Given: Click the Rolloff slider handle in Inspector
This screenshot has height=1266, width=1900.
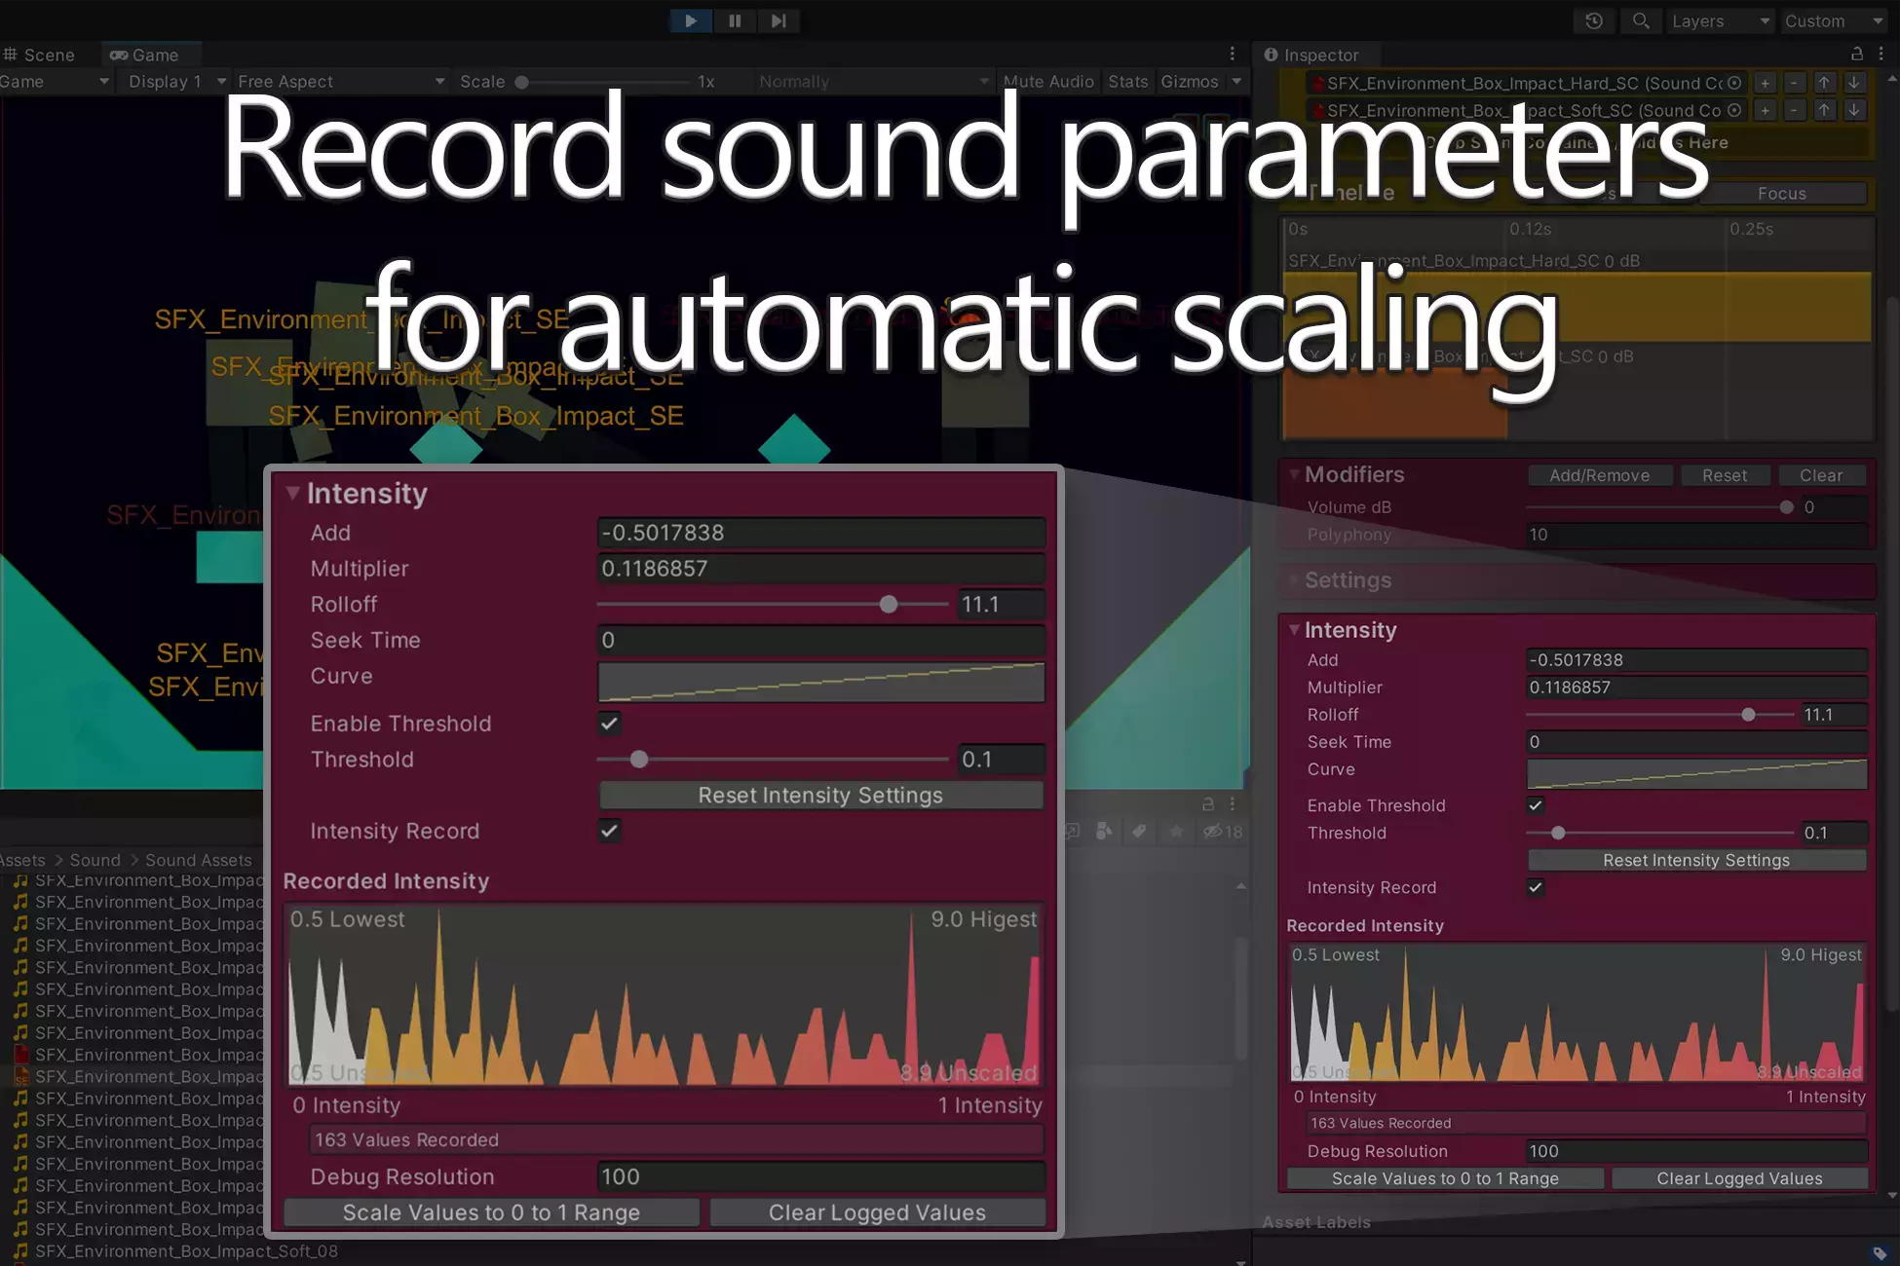Looking at the screenshot, I should click(x=1748, y=715).
